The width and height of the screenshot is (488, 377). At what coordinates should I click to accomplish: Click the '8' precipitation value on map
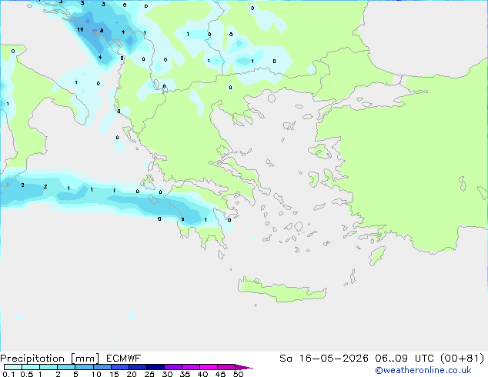pos(102,31)
